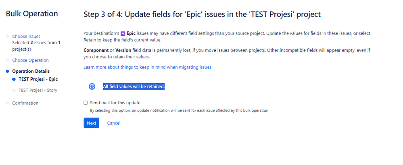Select the TEST Projesi - Story sub-step
Viewport: 403px width, 165px height.
point(38,90)
